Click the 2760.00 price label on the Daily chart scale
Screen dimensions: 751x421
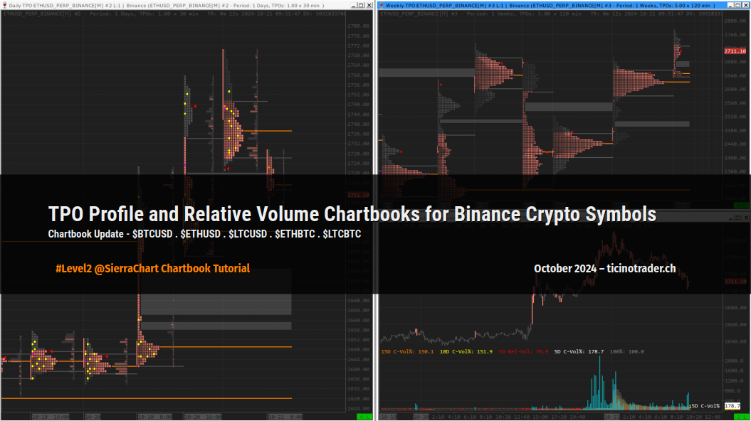click(x=358, y=75)
